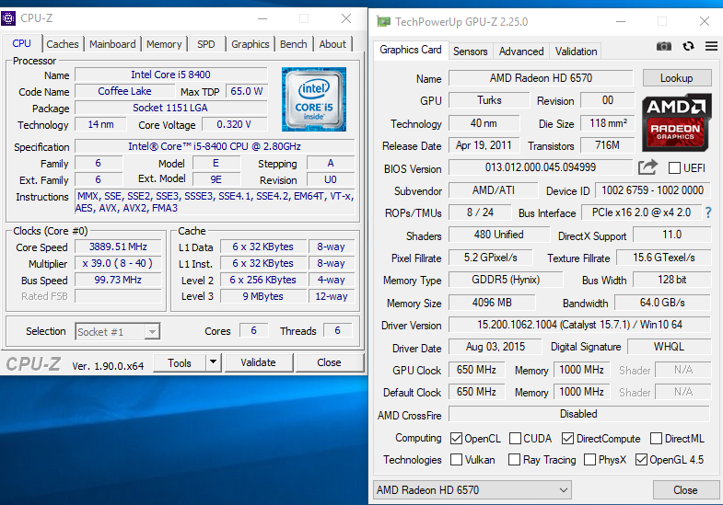Click the Tools button in CPU-Z

click(x=180, y=362)
